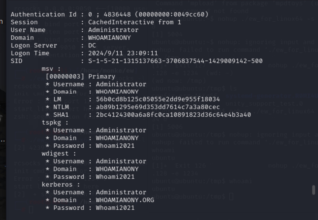Click the LM hash value
The width and height of the screenshot is (318, 220).
pos(158,99)
